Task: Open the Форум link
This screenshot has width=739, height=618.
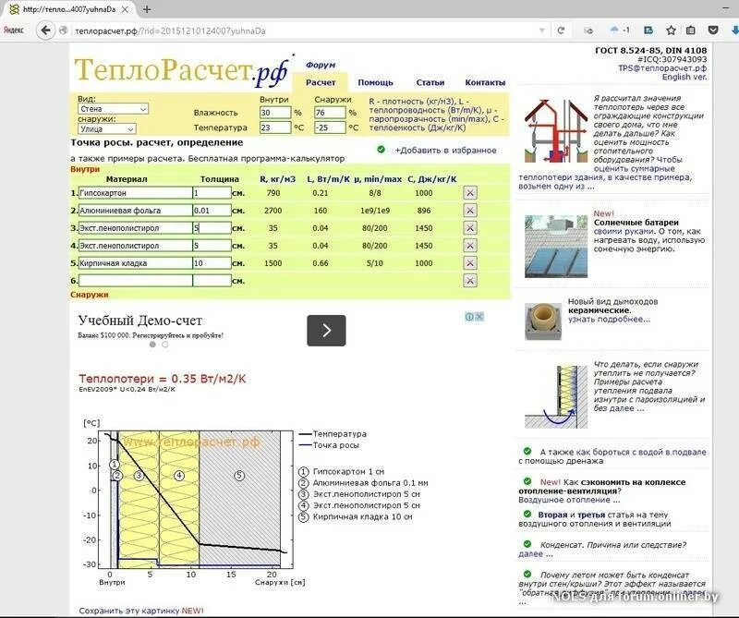Action: 321,65
